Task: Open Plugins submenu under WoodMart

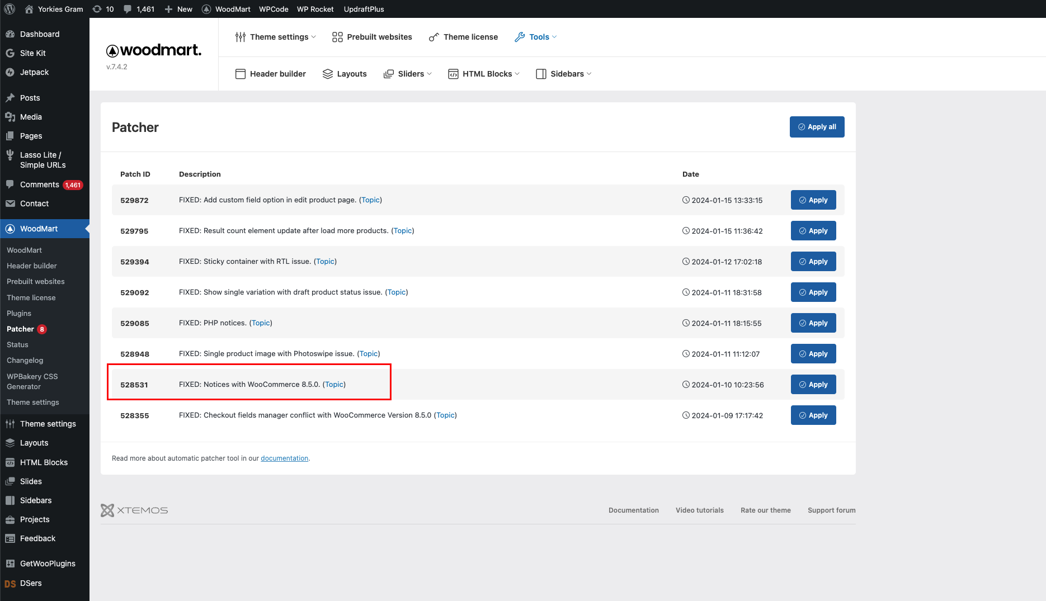Action: click(19, 314)
